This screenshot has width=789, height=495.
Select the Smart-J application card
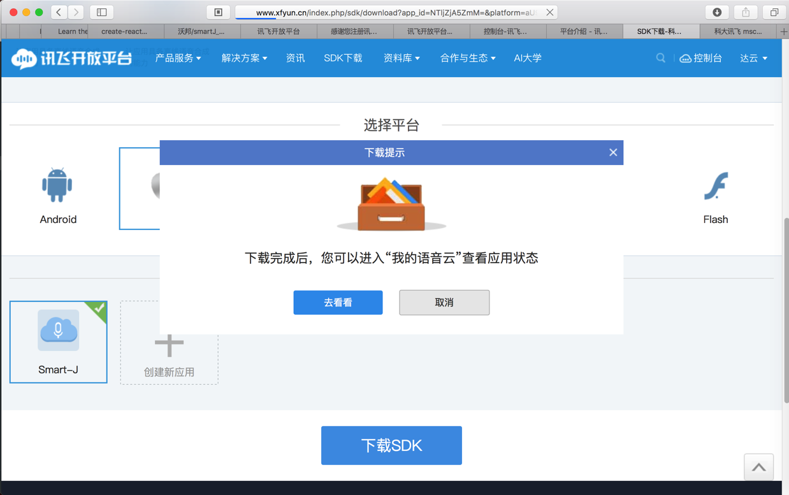(x=59, y=342)
